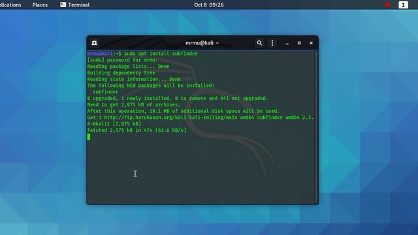The image size is (418, 235).
Task: Click the line 0 upgraded, 1 newly installed
Action: pyautogui.click(x=178, y=99)
